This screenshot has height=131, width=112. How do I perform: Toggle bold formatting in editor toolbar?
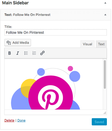[9, 53]
